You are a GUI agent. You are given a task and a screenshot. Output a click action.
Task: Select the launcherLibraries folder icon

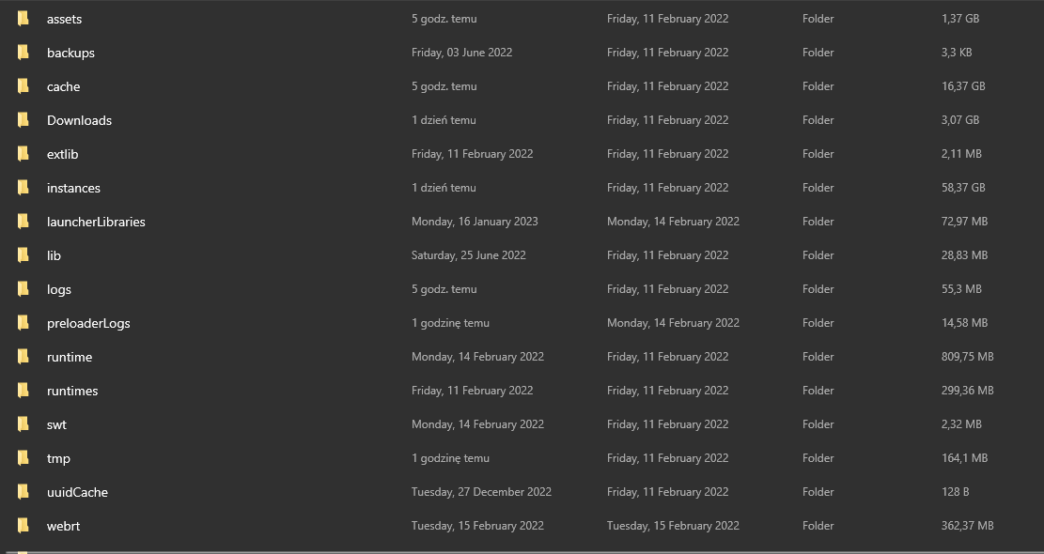tap(23, 222)
